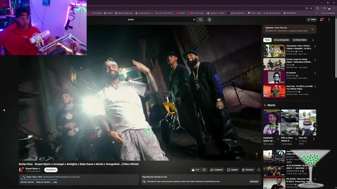Viewport: 337px width, 189px height.
Task: Open Atomic Habits bookmark
Action: point(236,13)
